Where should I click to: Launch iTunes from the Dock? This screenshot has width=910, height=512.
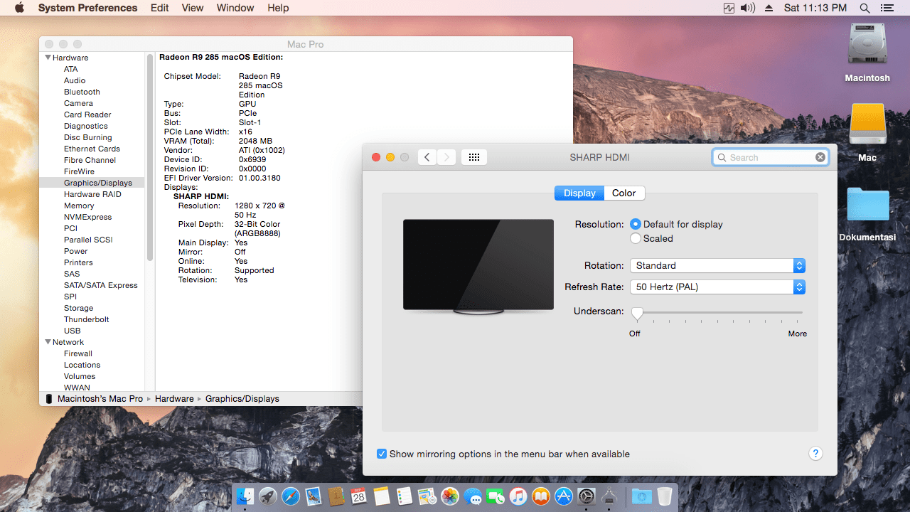[x=518, y=496]
